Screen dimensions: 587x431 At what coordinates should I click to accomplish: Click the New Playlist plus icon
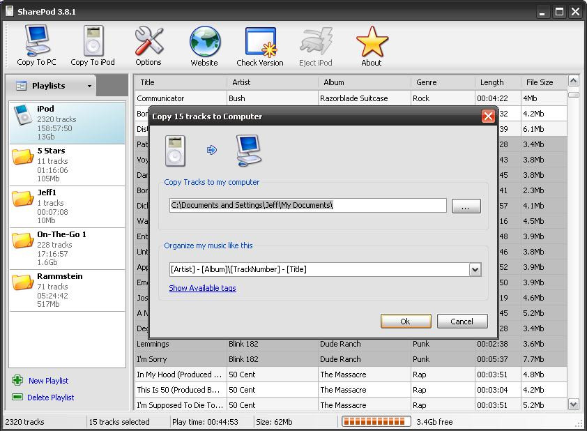(x=17, y=381)
